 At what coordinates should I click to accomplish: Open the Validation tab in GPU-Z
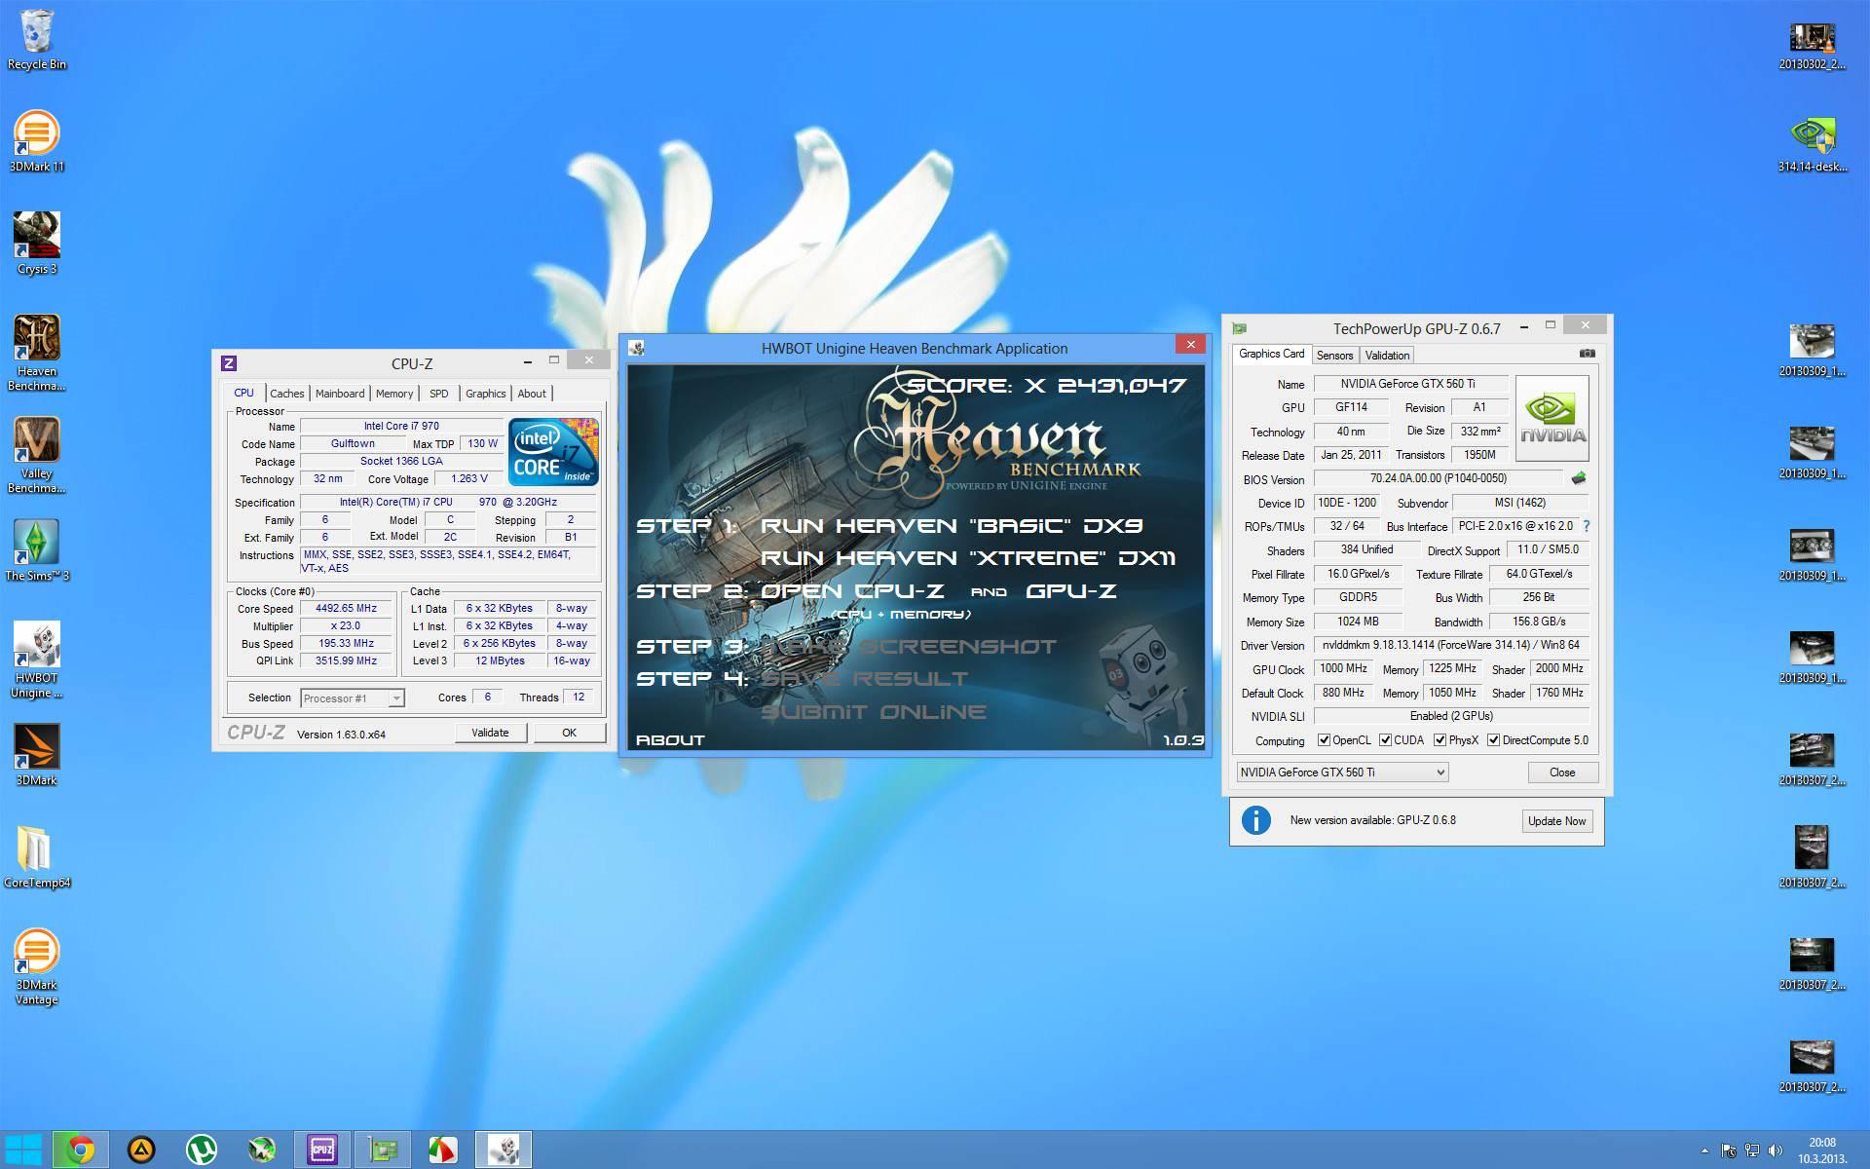(1387, 356)
